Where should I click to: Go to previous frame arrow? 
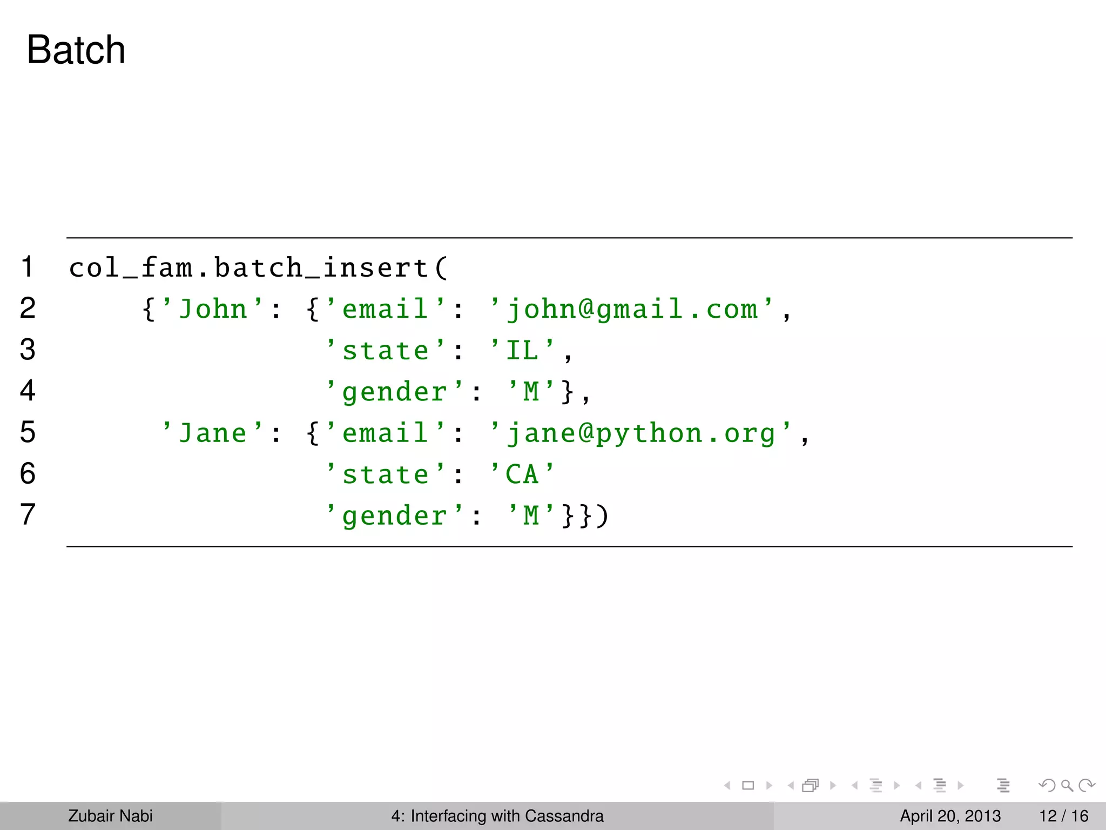791,785
